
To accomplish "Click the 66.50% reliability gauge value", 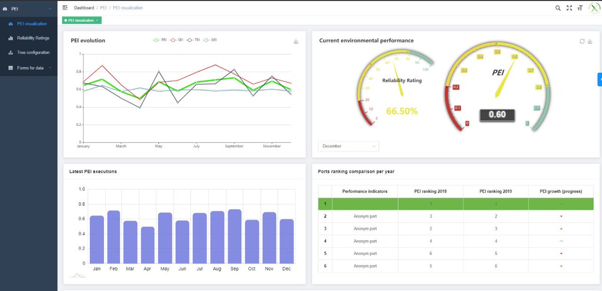I will pyautogui.click(x=402, y=111).
